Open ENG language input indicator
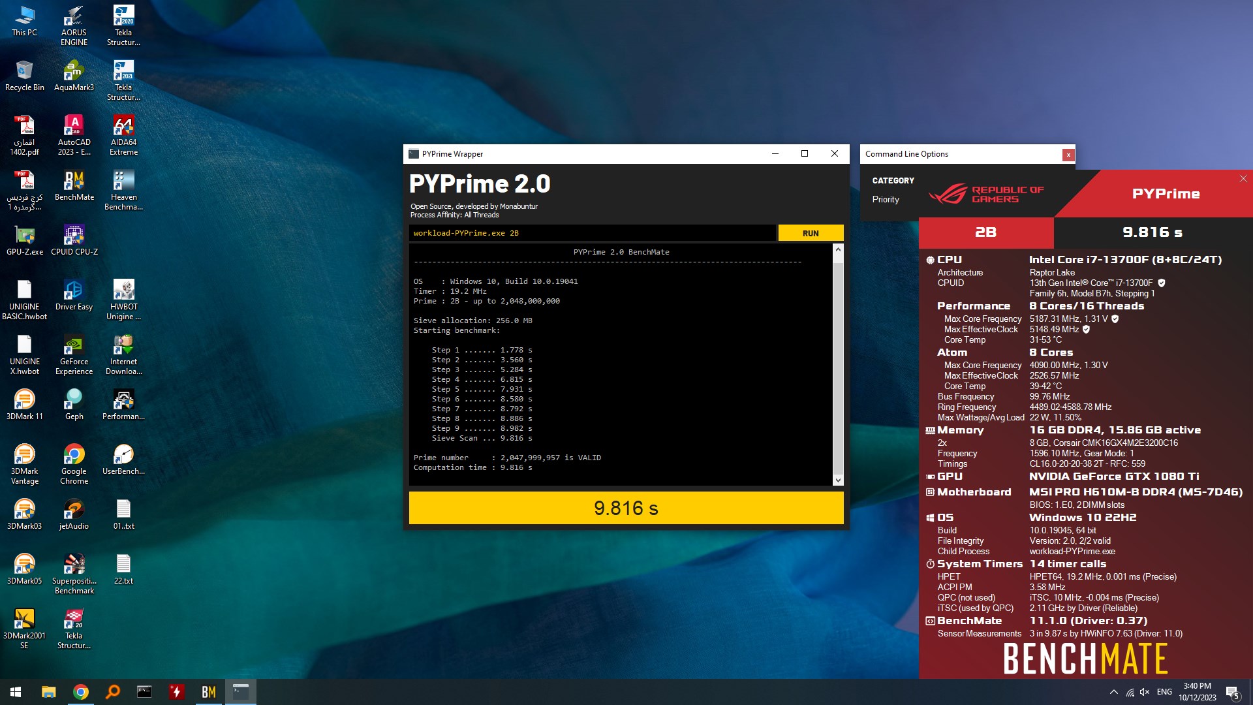1253x705 pixels. pyautogui.click(x=1165, y=692)
